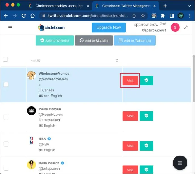Visit the Poem Heaven profile
This screenshot has height=174, width=195.
[x=130, y=116]
